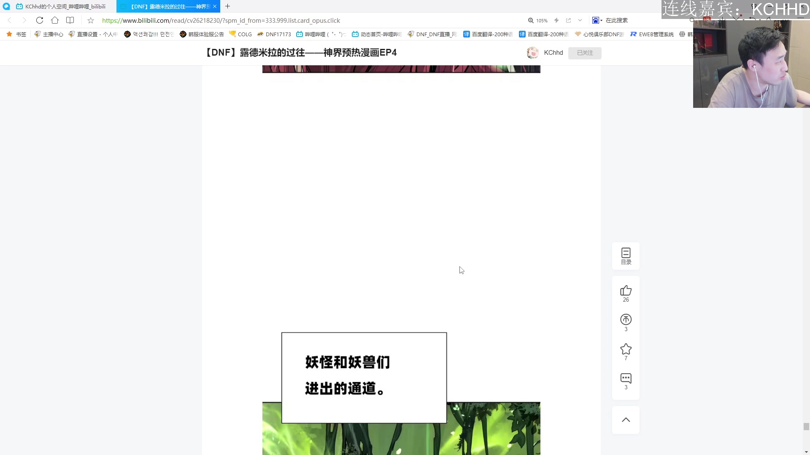810x455 pixels.
Task: Open the comments speech bubble icon
Action: point(626,381)
